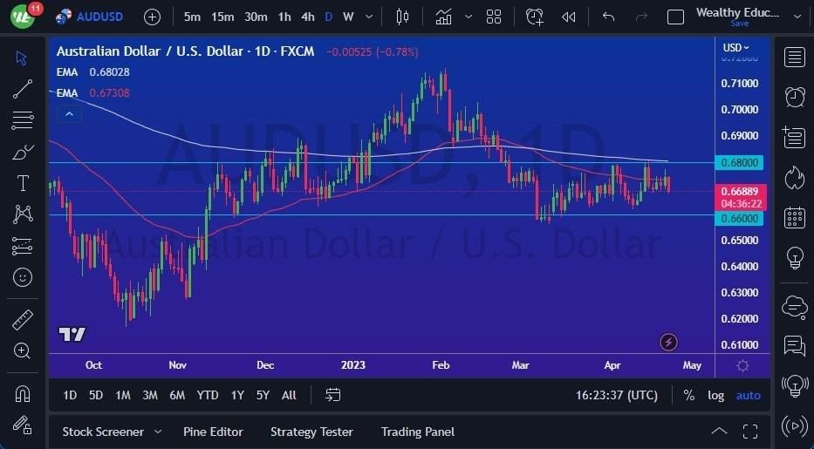Set the date range to 6M

pos(177,396)
